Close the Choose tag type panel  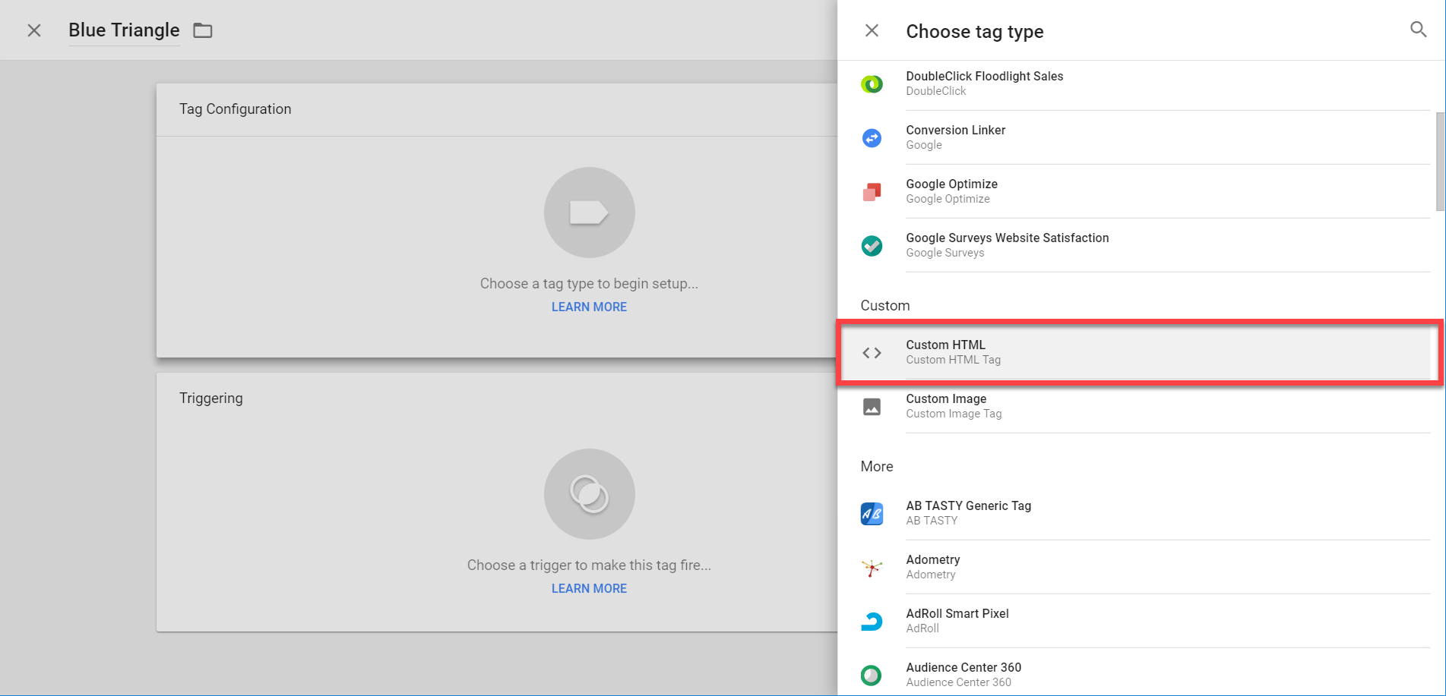coord(872,30)
